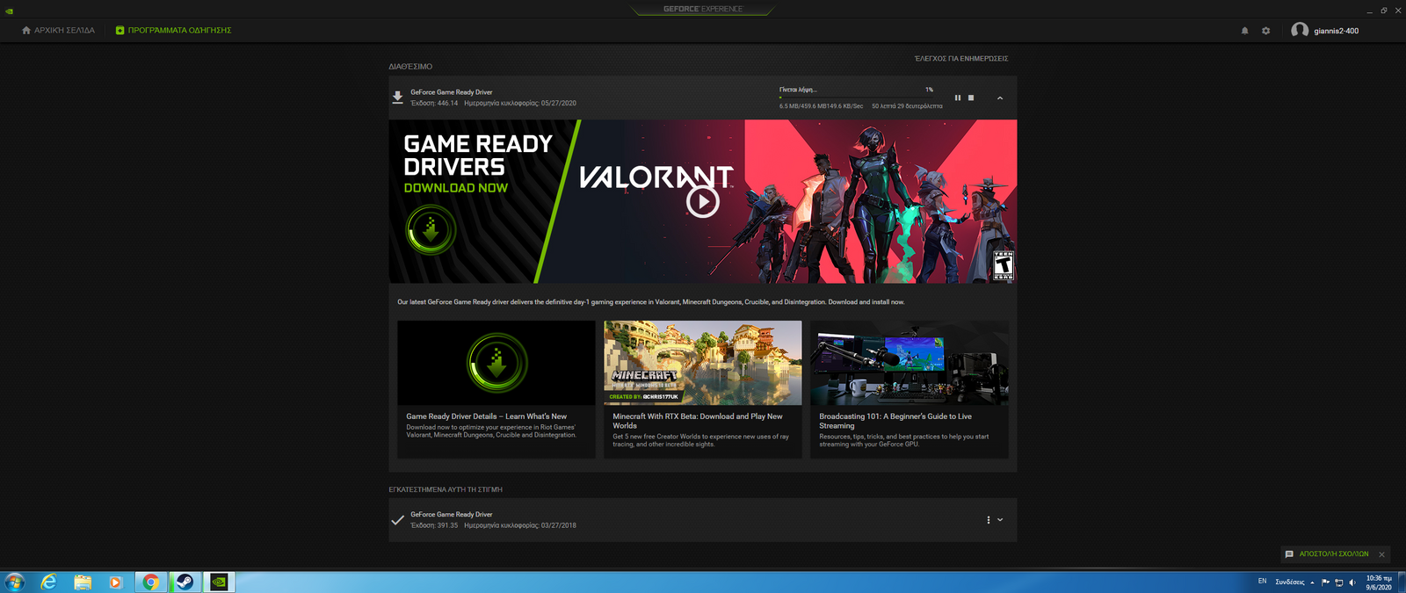Click the taskbar clock 10:36
1406x593 pixels.
[1379, 582]
